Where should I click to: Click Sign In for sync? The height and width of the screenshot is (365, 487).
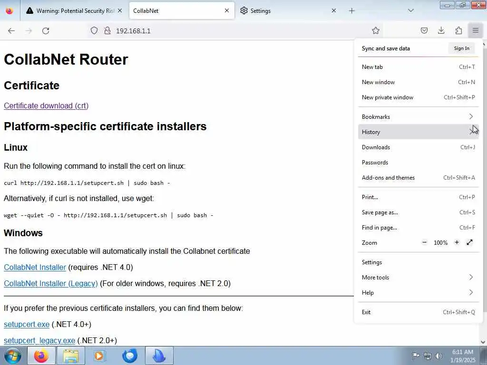[x=461, y=48]
